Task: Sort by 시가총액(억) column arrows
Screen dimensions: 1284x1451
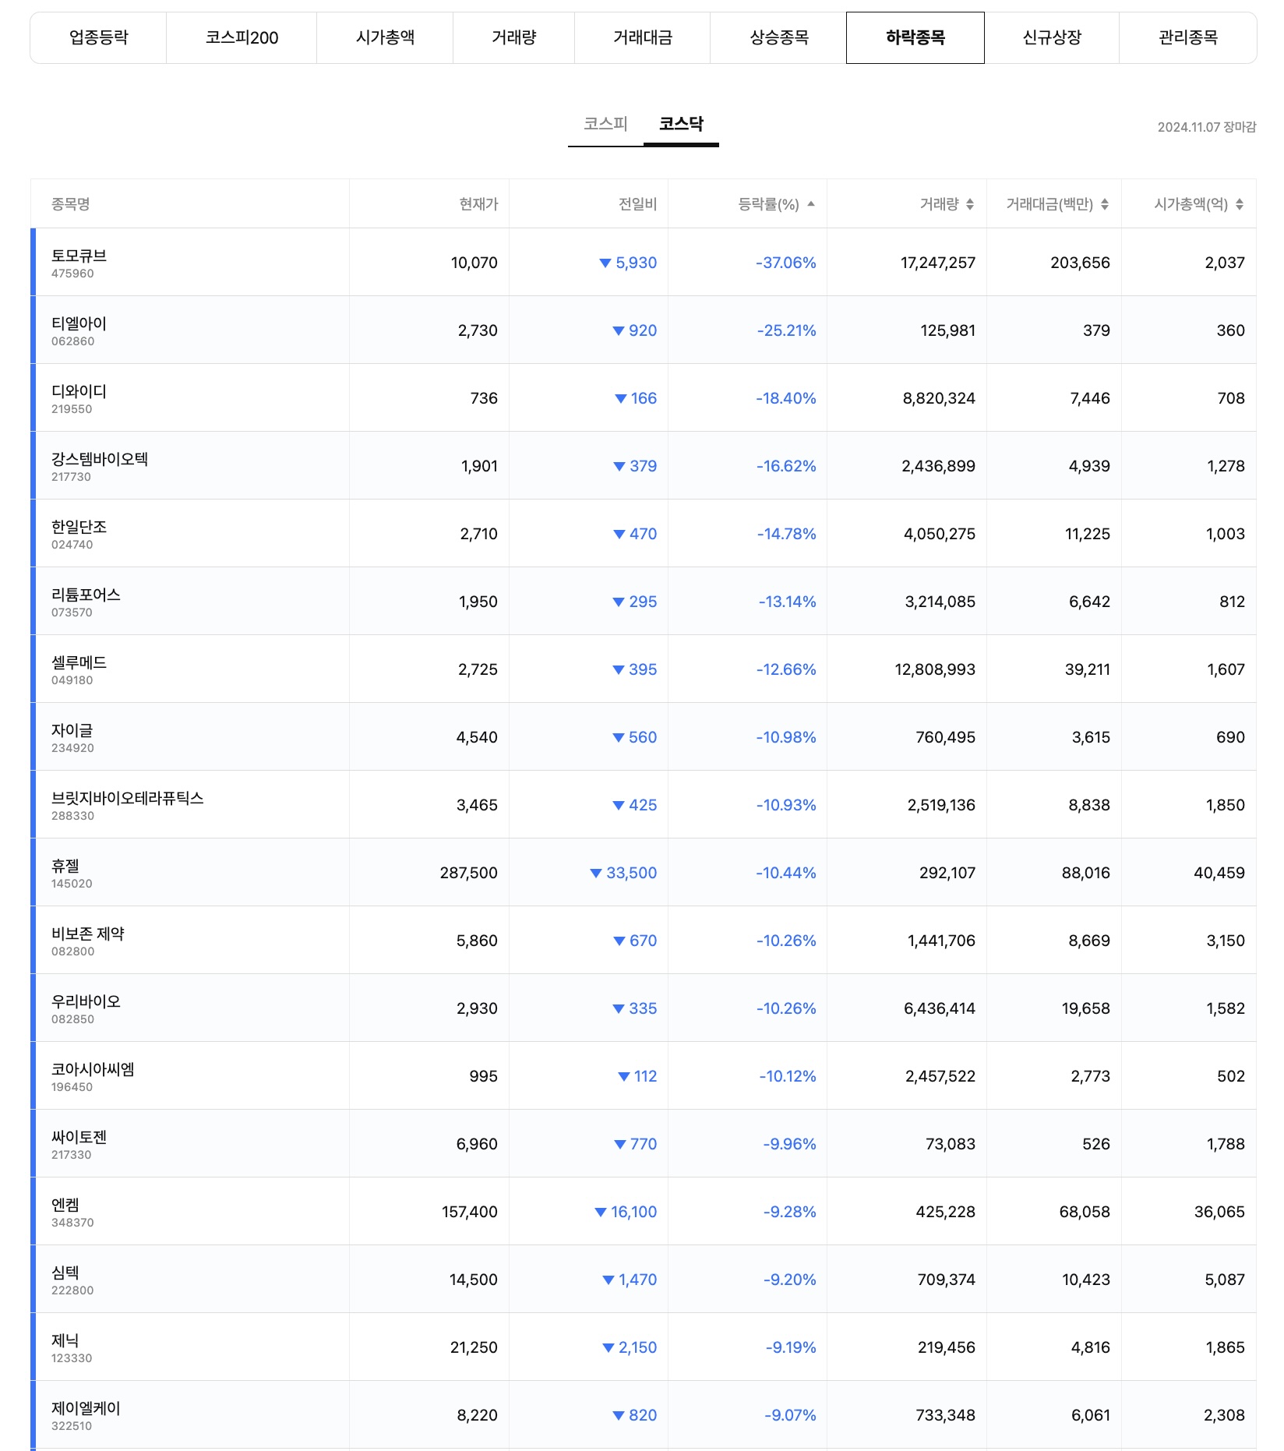Action: click(x=1240, y=204)
